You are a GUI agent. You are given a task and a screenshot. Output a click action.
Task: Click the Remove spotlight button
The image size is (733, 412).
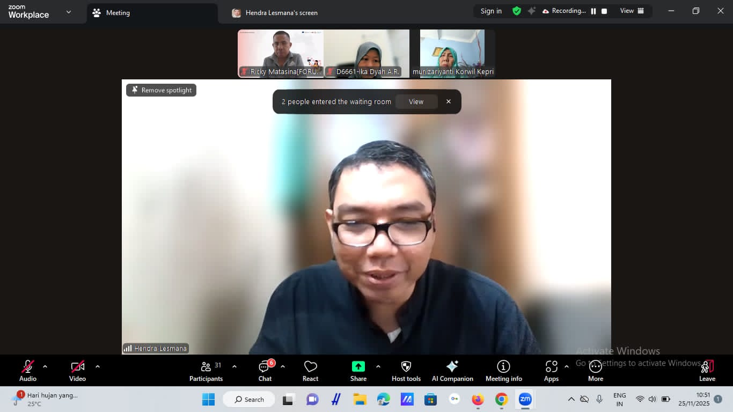pyautogui.click(x=162, y=90)
